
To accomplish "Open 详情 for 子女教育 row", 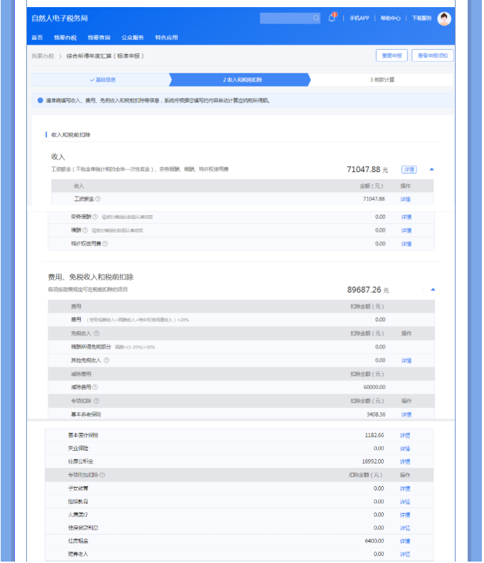I will pyautogui.click(x=405, y=488).
